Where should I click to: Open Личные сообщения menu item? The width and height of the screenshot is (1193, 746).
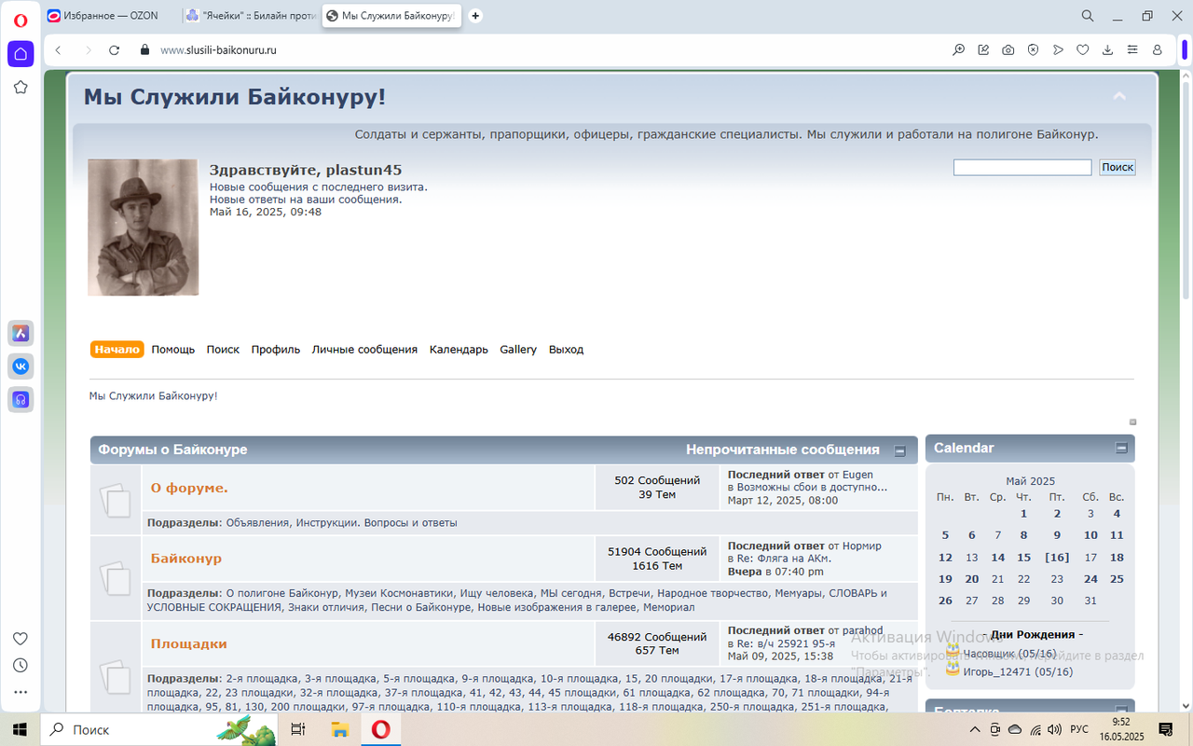(x=364, y=350)
